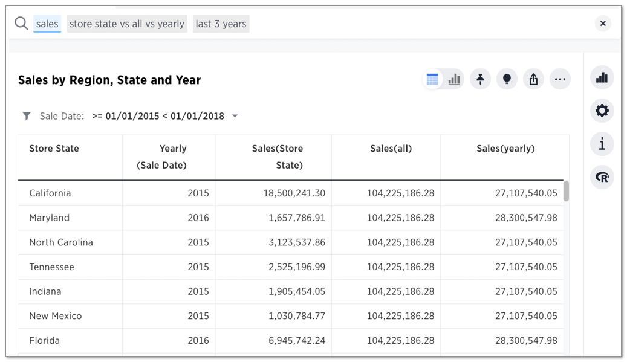Open the R analysis panel

602,177
